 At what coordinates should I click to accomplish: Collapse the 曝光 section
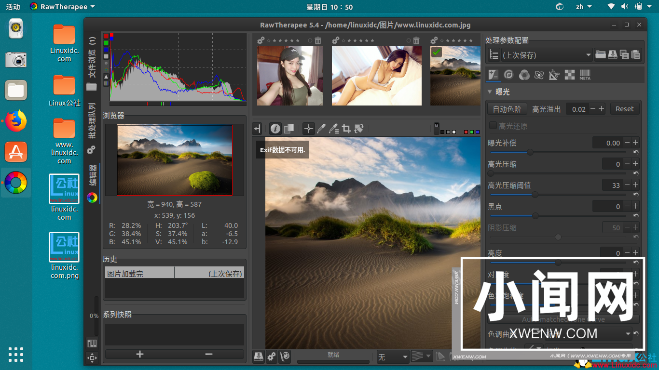tap(490, 92)
